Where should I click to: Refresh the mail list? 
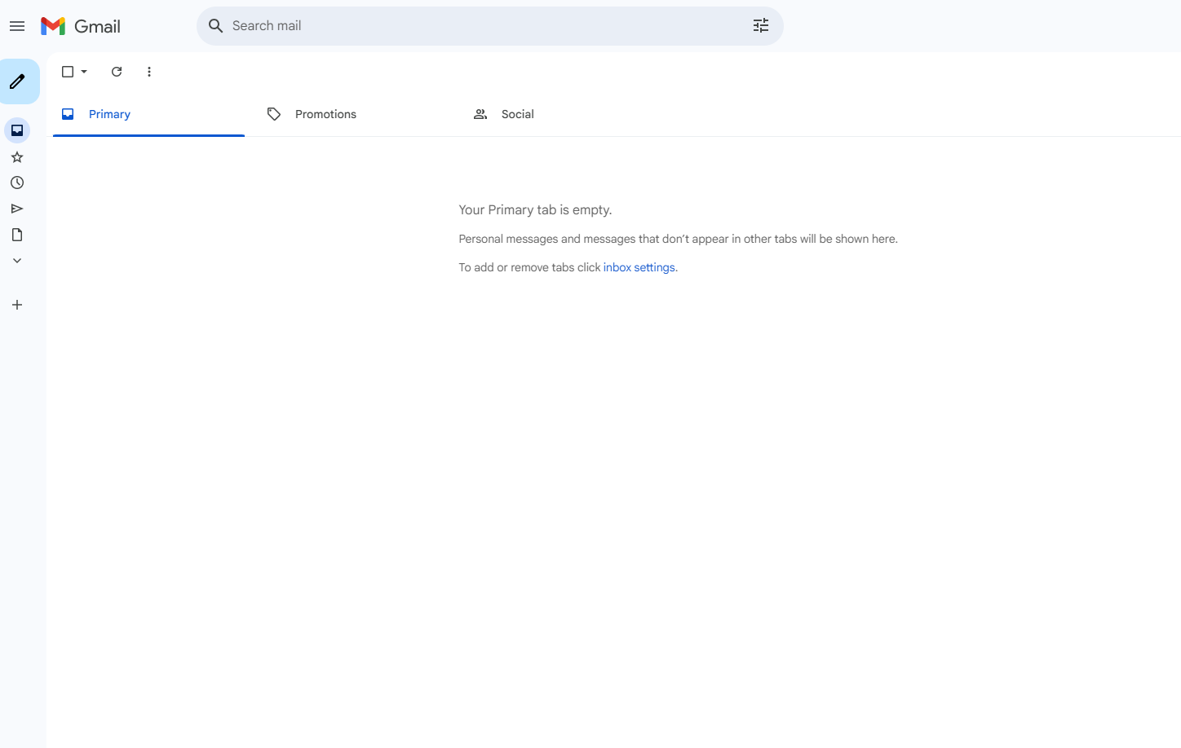pos(117,72)
